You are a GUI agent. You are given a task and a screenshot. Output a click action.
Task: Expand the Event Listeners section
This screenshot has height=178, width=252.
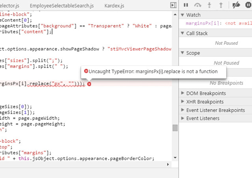point(183,118)
